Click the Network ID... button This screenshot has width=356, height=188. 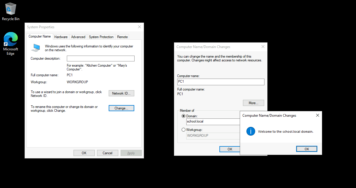(x=121, y=93)
